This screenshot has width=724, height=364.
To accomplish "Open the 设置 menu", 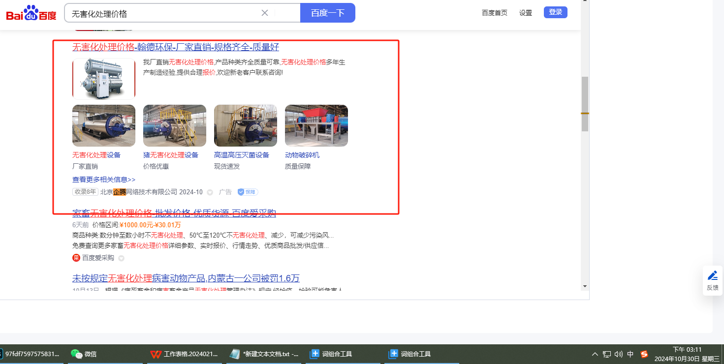I will pyautogui.click(x=526, y=13).
